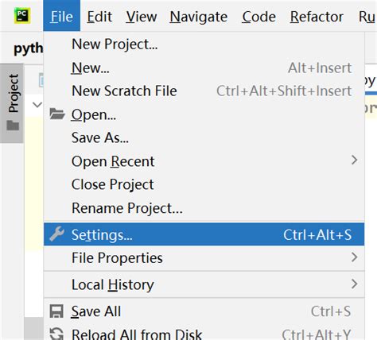Open the View menu
Image resolution: width=377 pixels, height=340 pixels.
142,17
